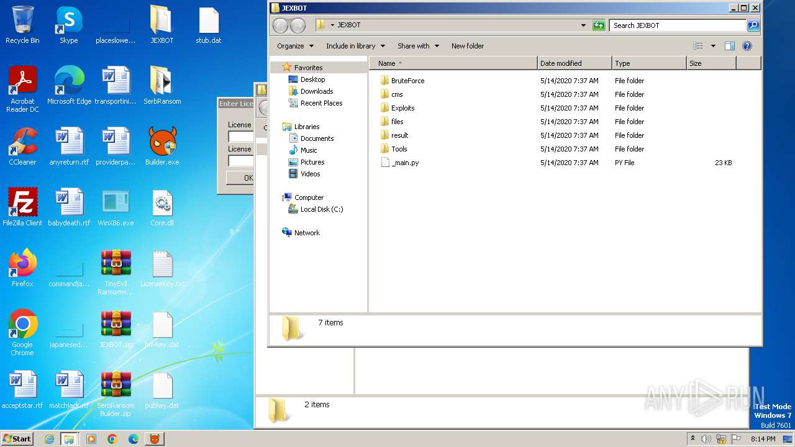
Task: Open Documents library in the sidebar
Action: click(317, 138)
